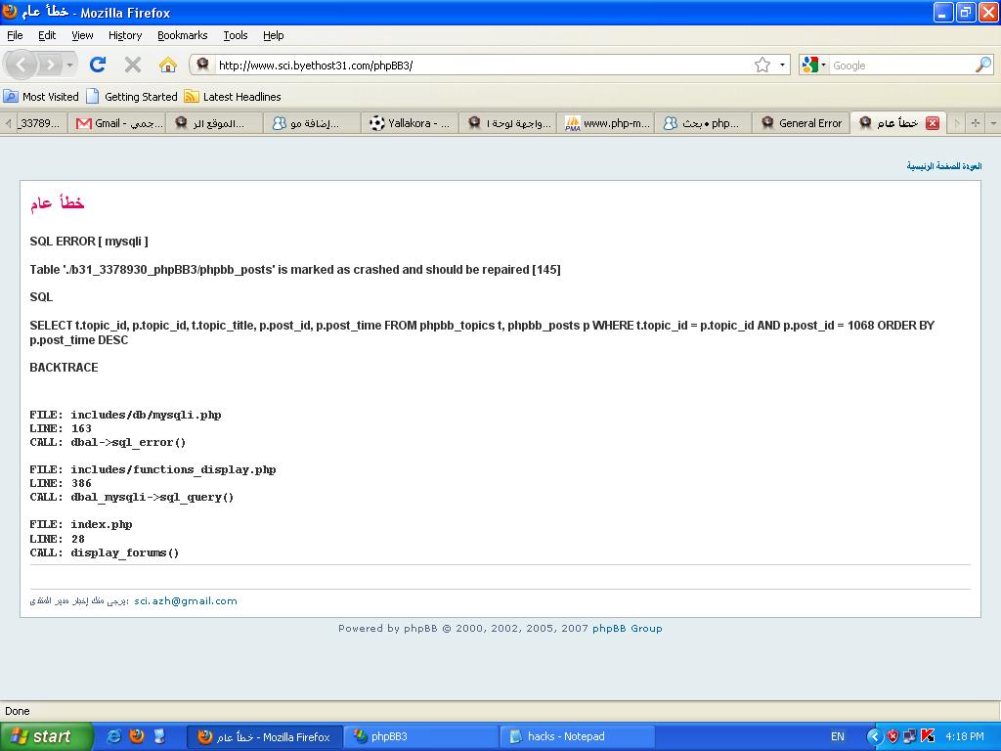1001x751 pixels.
Task: Click the bookmark star in address bar
Action: click(x=762, y=65)
